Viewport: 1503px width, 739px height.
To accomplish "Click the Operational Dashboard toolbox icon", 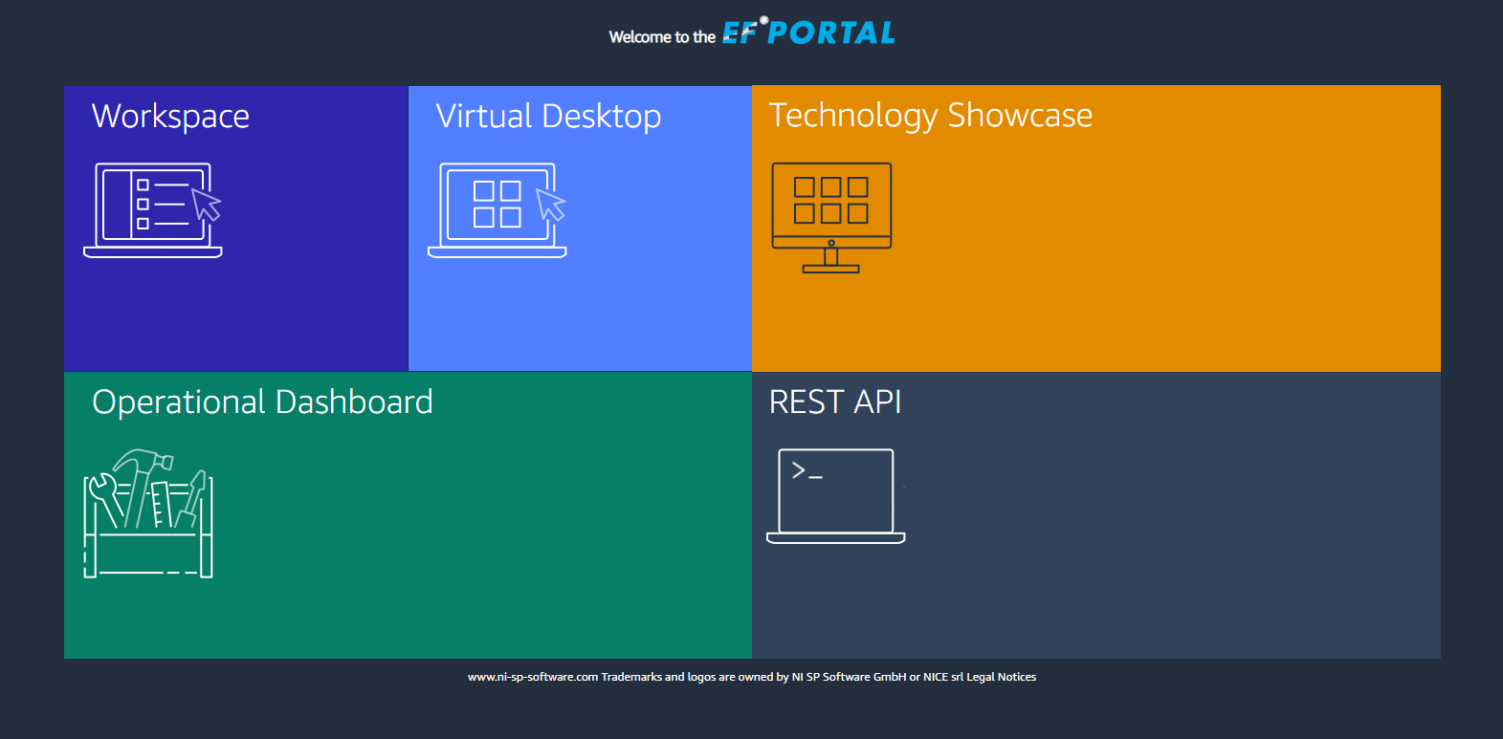I will click(148, 513).
